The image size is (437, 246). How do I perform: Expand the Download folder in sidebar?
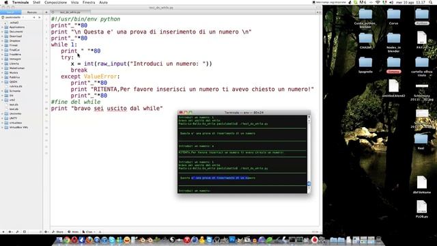pyautogui.click(x=2, y=36)
